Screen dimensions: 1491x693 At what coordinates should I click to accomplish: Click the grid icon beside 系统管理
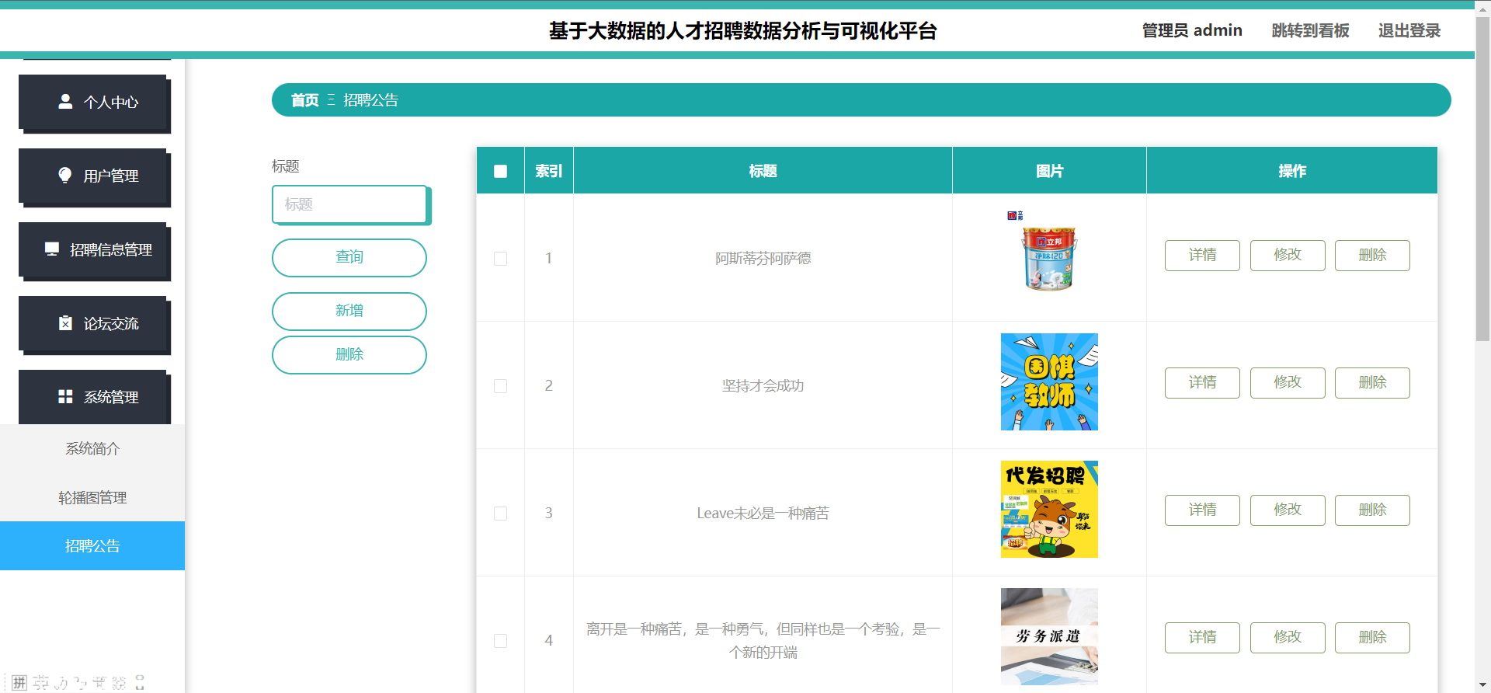[x=65, y=397]
